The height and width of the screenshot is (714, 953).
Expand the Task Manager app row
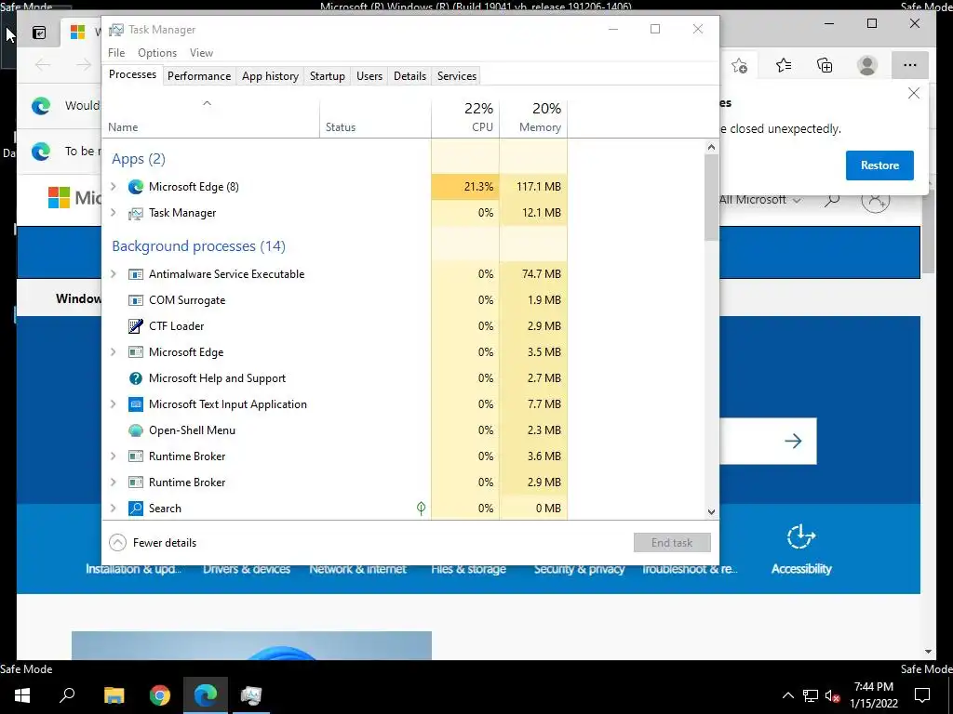[x=113, y=213]
